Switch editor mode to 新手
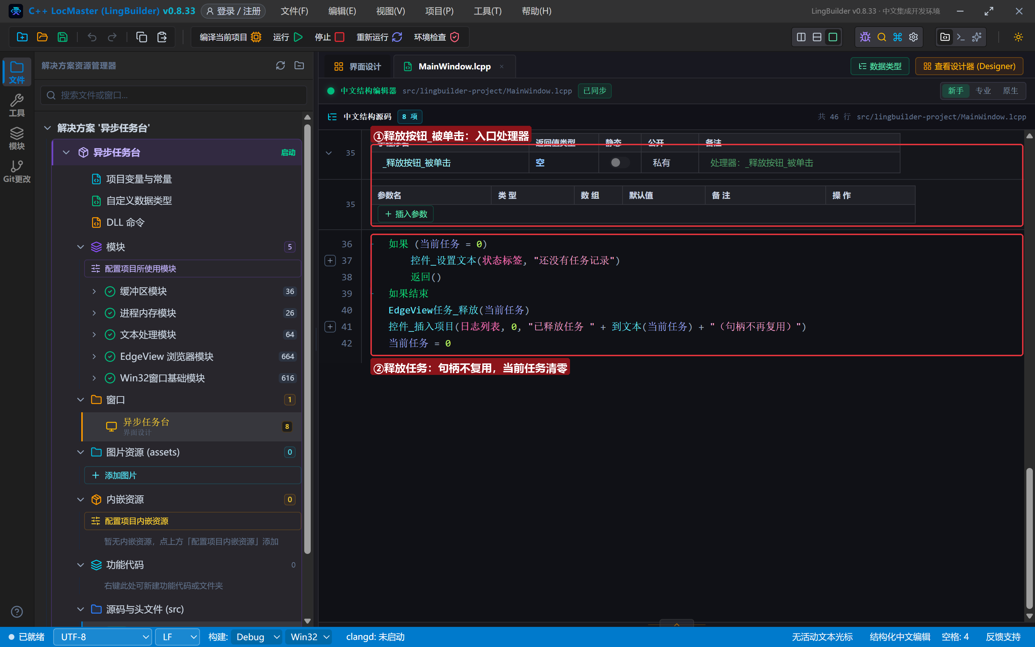This screenshot has height=647, width=1035. point(956,91)
